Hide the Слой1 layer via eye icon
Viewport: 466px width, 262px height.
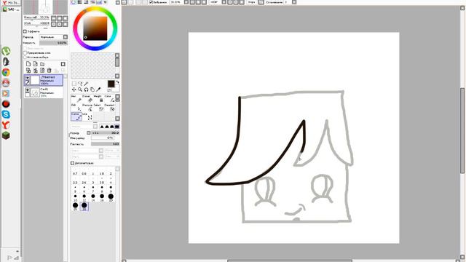point(28,90)
